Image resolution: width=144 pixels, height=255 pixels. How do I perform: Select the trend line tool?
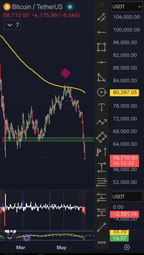click(101, 227)
